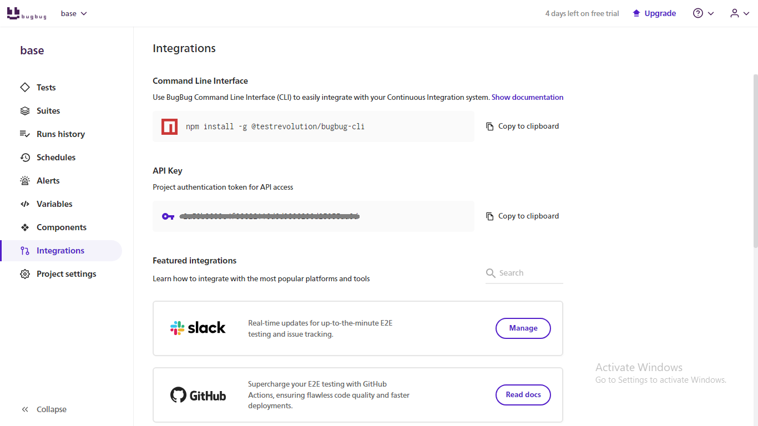Click the Project settings gear icon
The image size is (758, 426).
pos(25,274)
